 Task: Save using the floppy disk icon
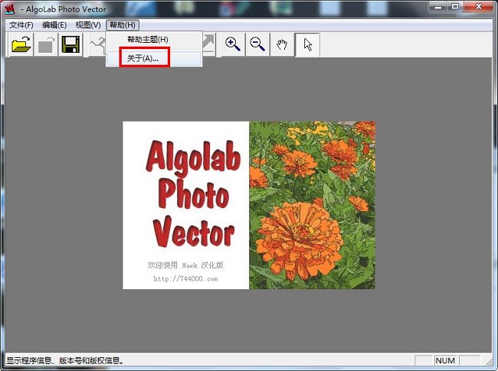pos(70,44)
